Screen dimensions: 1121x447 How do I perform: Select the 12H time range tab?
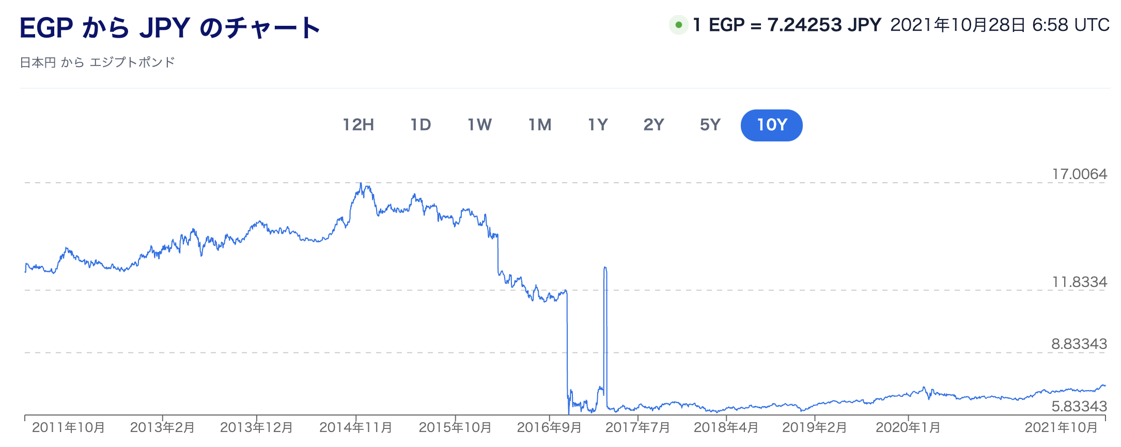pos(359,125)
